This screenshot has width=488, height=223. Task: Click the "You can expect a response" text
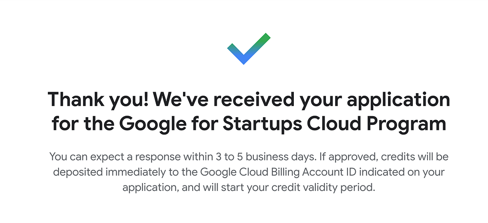pos(115,157)
